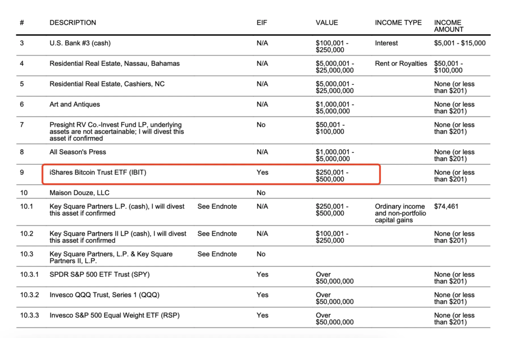
Task: Click the DESCRIPTION column header
Action: (72, 23)
